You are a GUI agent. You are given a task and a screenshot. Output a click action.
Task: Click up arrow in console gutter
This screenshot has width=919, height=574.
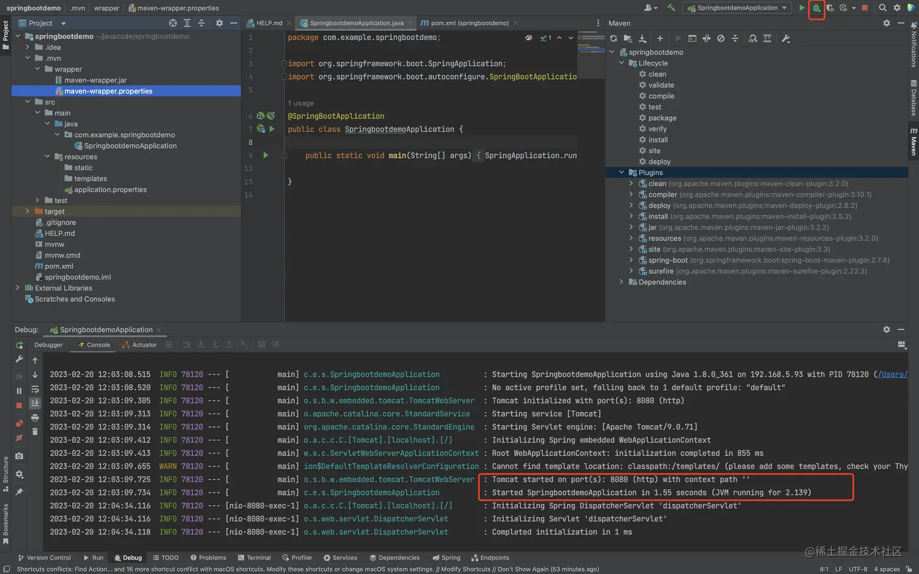click(x=35, y=361)
